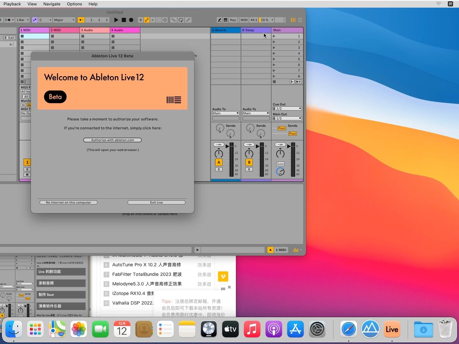Open the Navigate menu
This screenshot has height=344, width=459.
52,4
